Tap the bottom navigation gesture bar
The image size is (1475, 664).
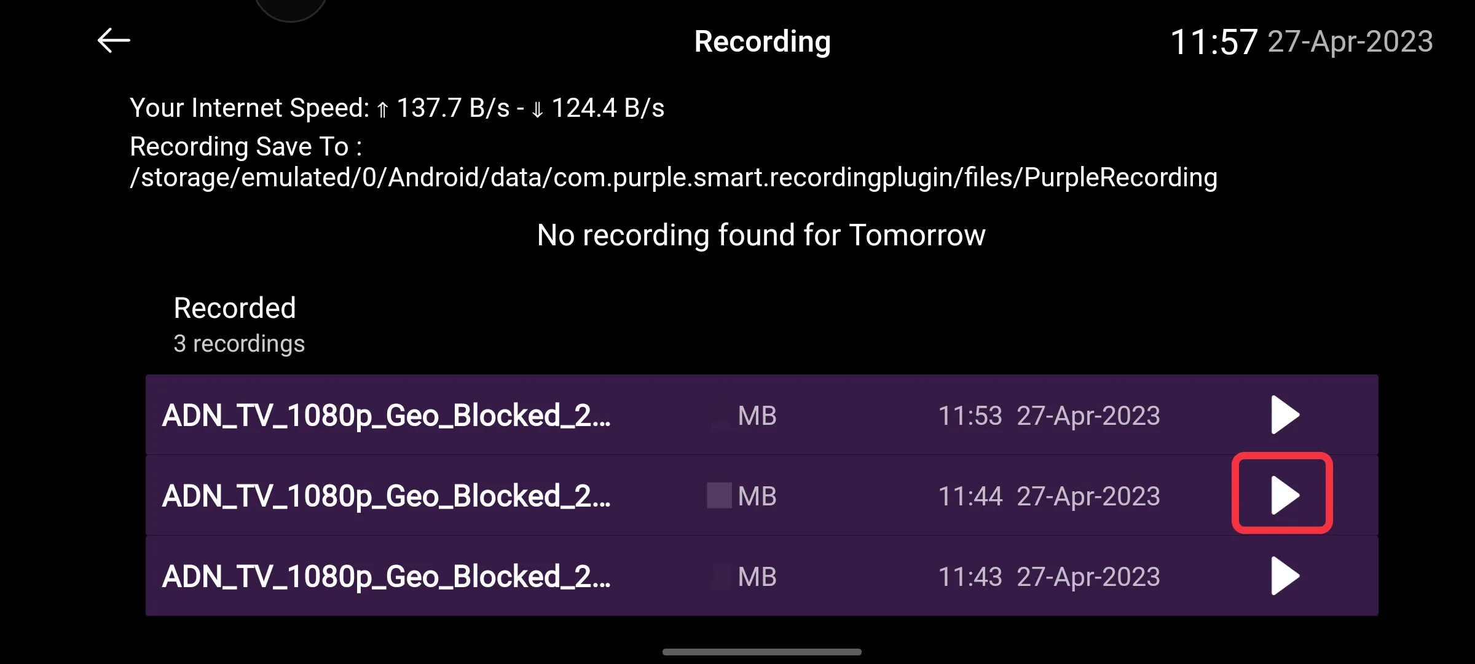[762, 652]
